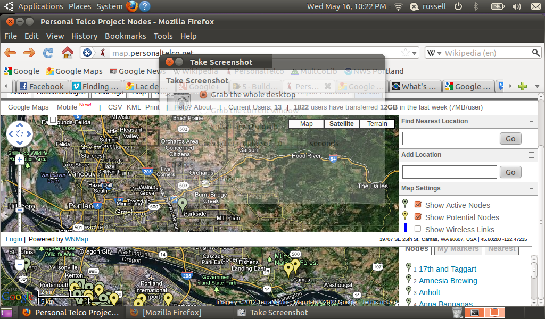Switch the map to Map view
Viewport: 545px width, 319px height.
[x=306, y=124]
